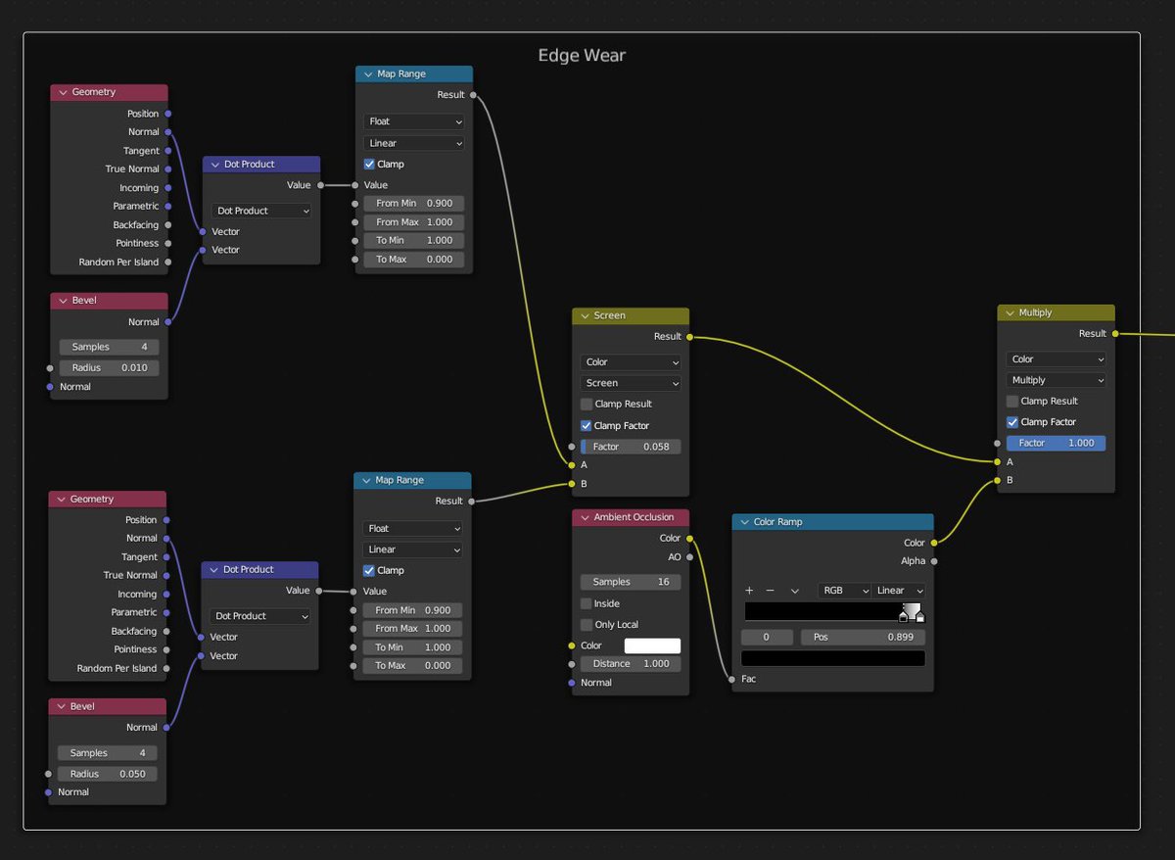Click lower Geometry node Backfacing output socket

coord(166,632)
